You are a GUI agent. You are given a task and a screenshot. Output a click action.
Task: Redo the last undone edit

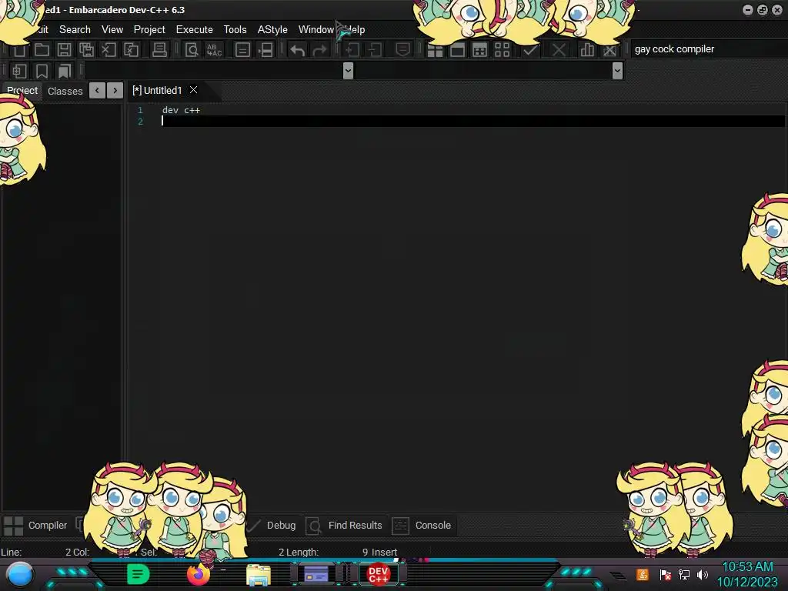pos(319,49)
